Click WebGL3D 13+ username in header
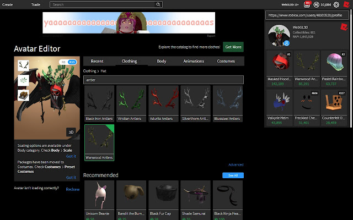353x220 pixels. click(290, 4)
